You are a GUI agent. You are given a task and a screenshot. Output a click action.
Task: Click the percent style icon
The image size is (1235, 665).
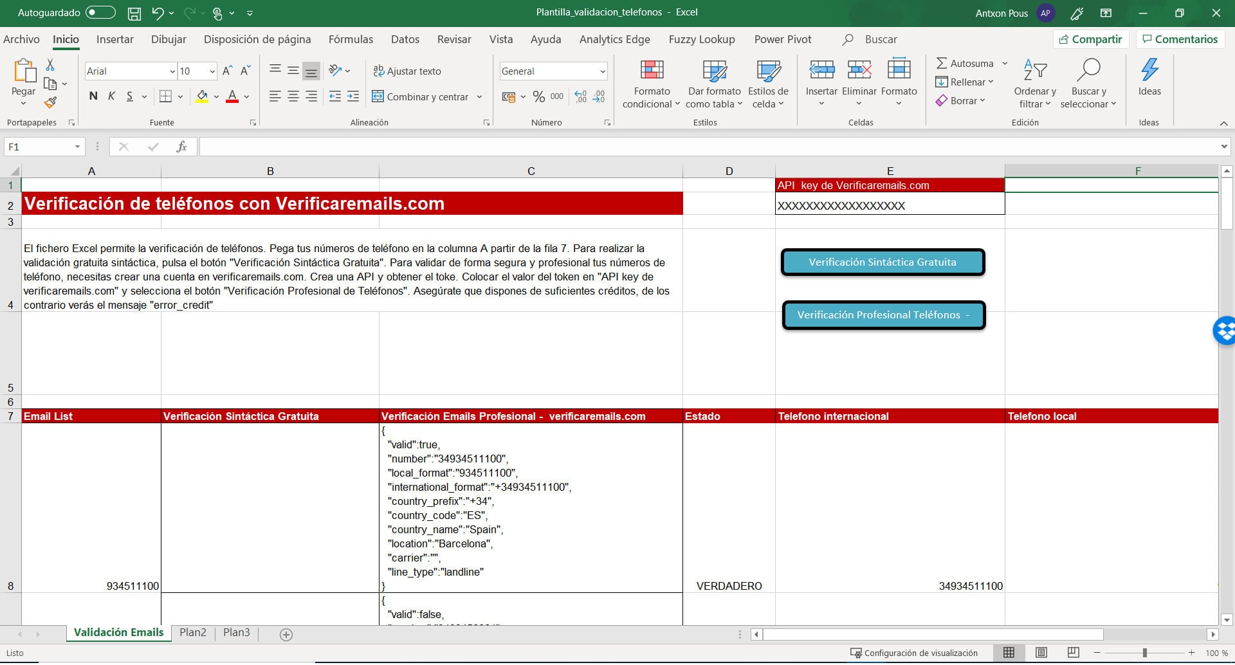[539, 97]
